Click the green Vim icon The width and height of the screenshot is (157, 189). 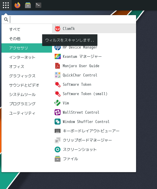58,103
